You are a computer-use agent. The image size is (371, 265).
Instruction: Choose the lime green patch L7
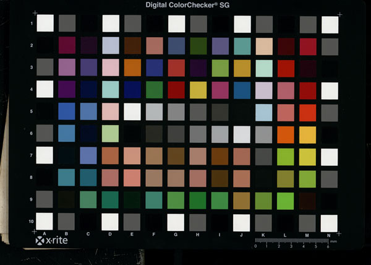tap(286, 157)
